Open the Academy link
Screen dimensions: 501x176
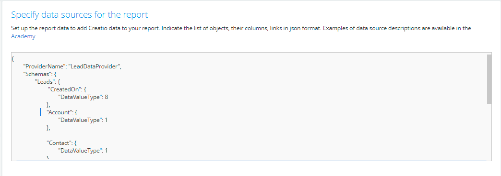[x=23, y=36]
